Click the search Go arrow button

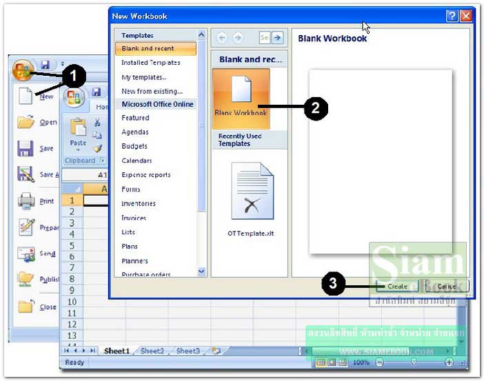[277, 38]
